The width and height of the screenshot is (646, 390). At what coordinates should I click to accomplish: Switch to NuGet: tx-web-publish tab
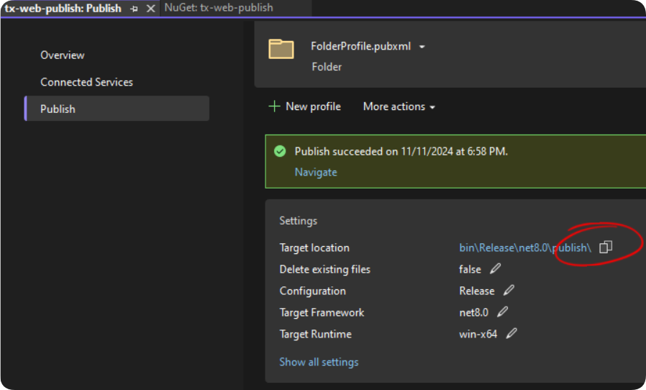coord(219,8)
